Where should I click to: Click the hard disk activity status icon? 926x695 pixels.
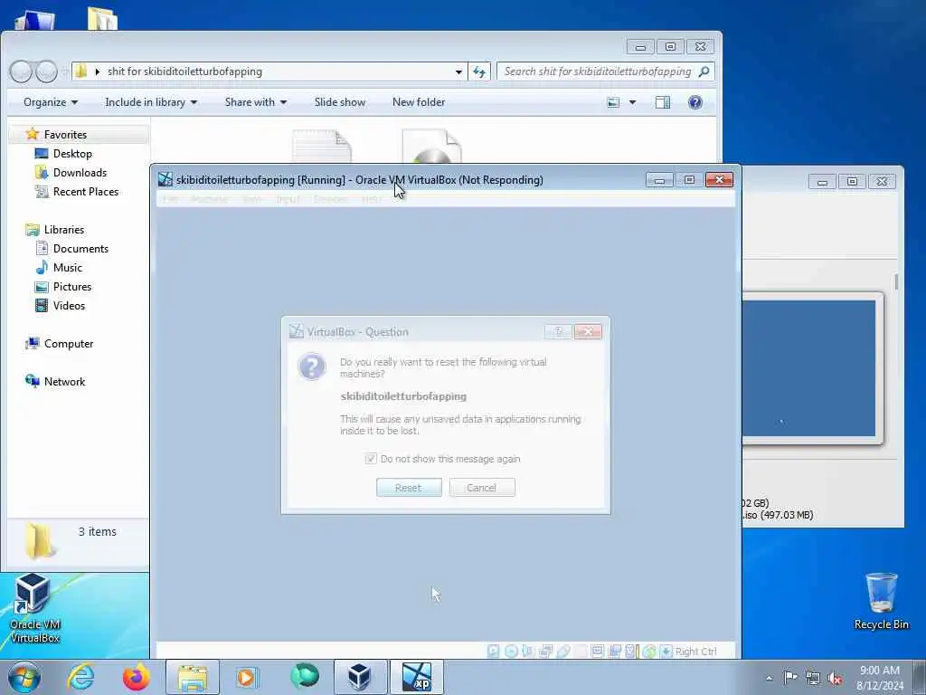click(x=494, y=652)
